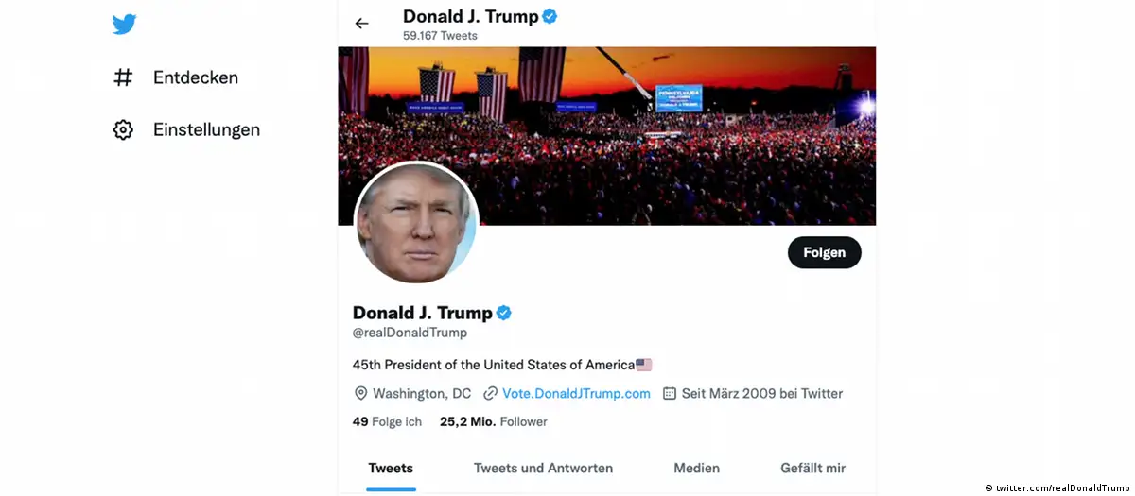Image resolution: width=1135 pixels, height=496 pixels.
Task: Click the link chain icon
Action: (x=490, y=393)
